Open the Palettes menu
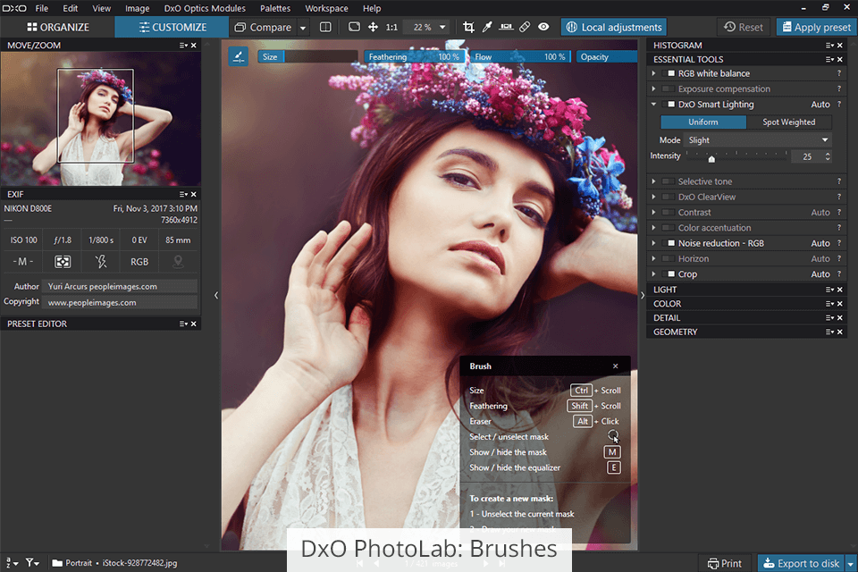The width and height of the screenshot is (858, 572). (x=275, y=8)
